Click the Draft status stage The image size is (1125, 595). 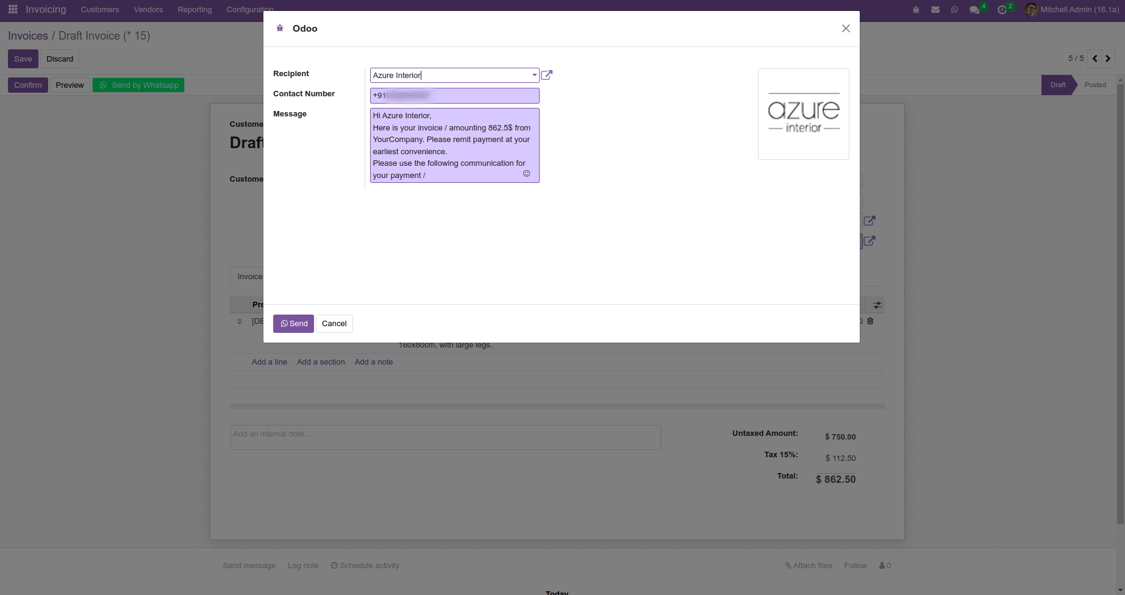click(x=1058, y=85)
